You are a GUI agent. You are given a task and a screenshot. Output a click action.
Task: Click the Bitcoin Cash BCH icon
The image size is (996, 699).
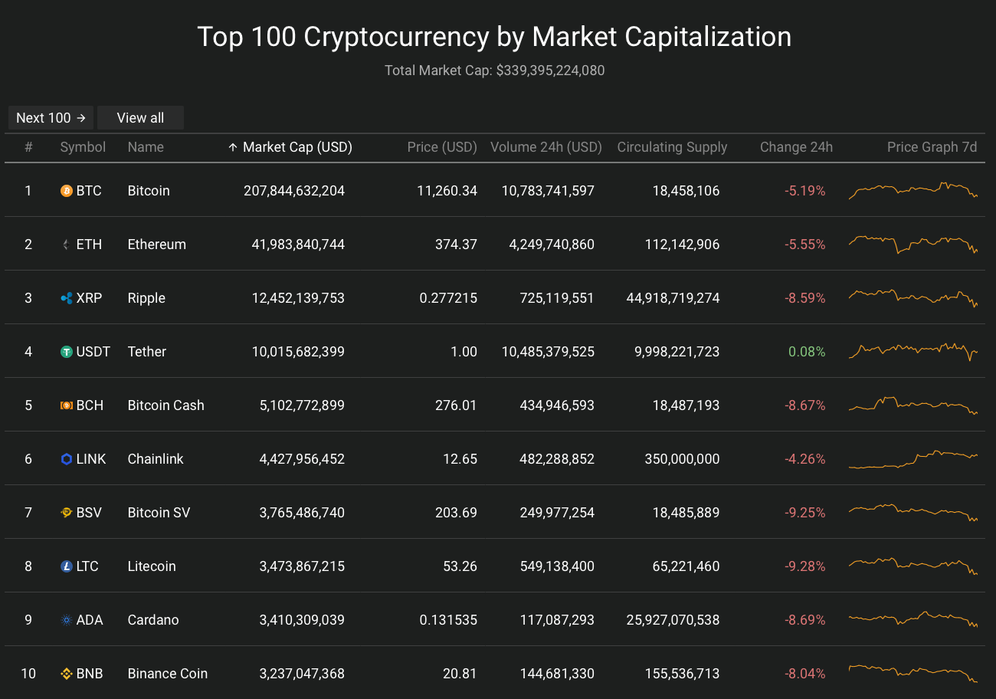click(x=67, y=405)
